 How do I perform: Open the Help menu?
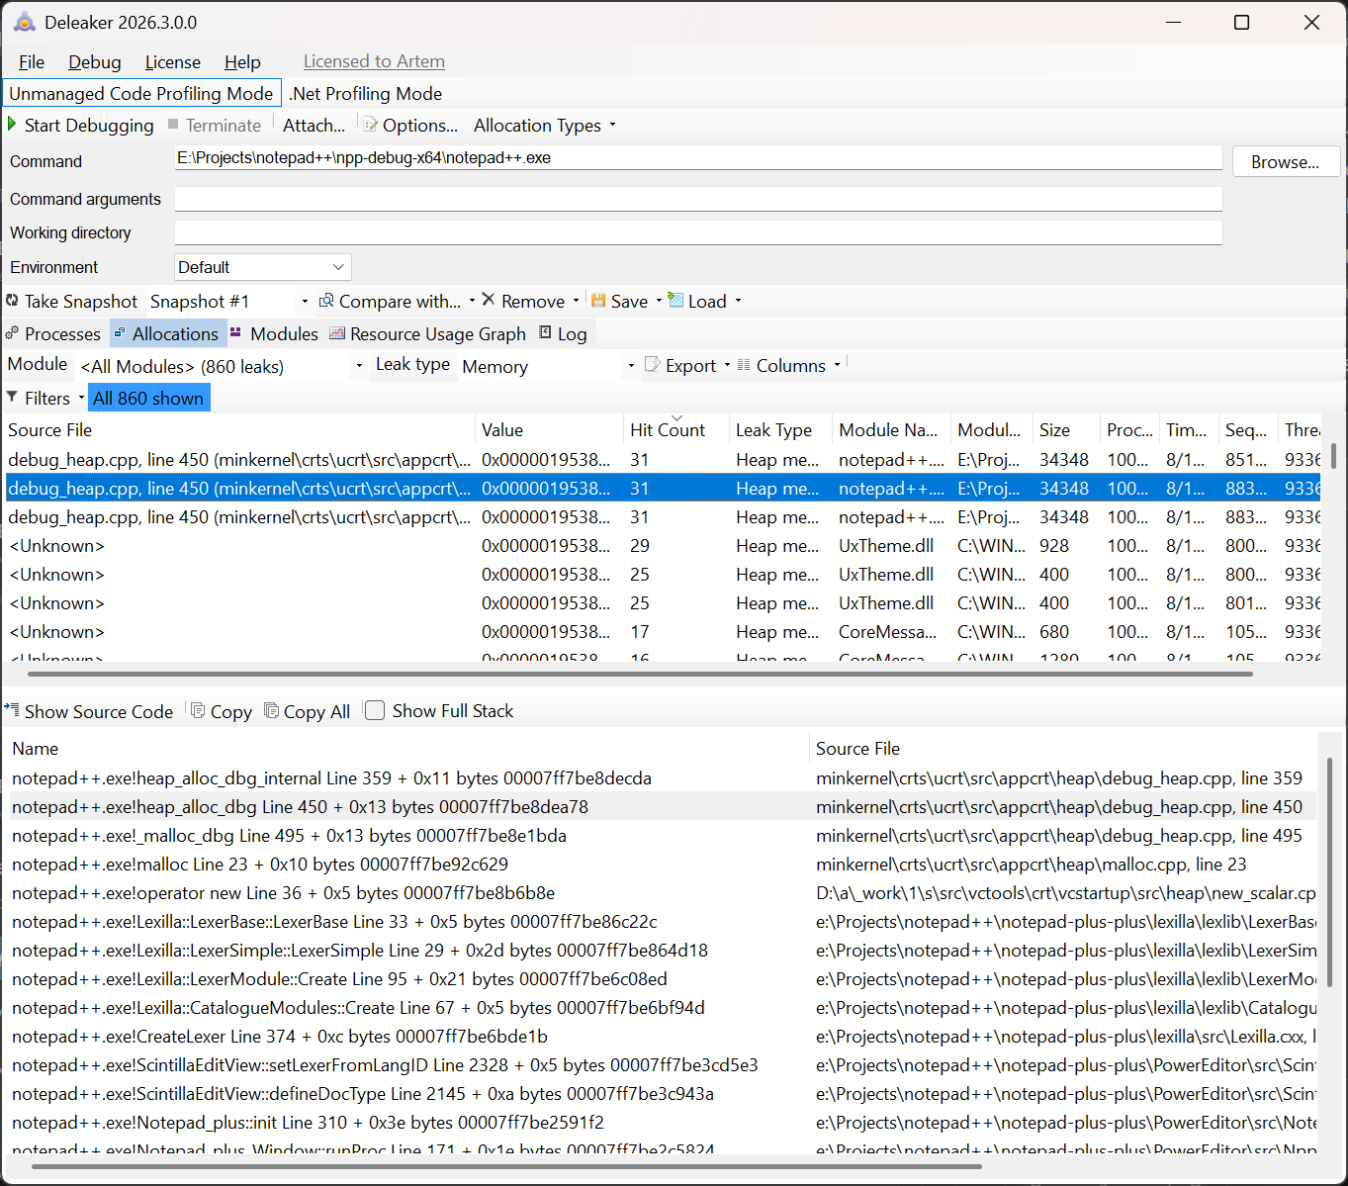click(x=242, y=61)
